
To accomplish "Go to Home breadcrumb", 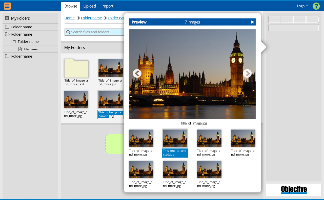I will (x=69, y=18).
